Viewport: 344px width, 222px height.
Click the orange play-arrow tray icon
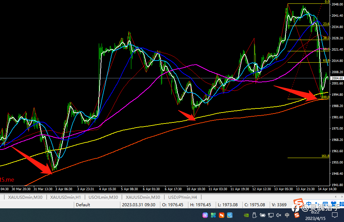(x=222, y=215)
